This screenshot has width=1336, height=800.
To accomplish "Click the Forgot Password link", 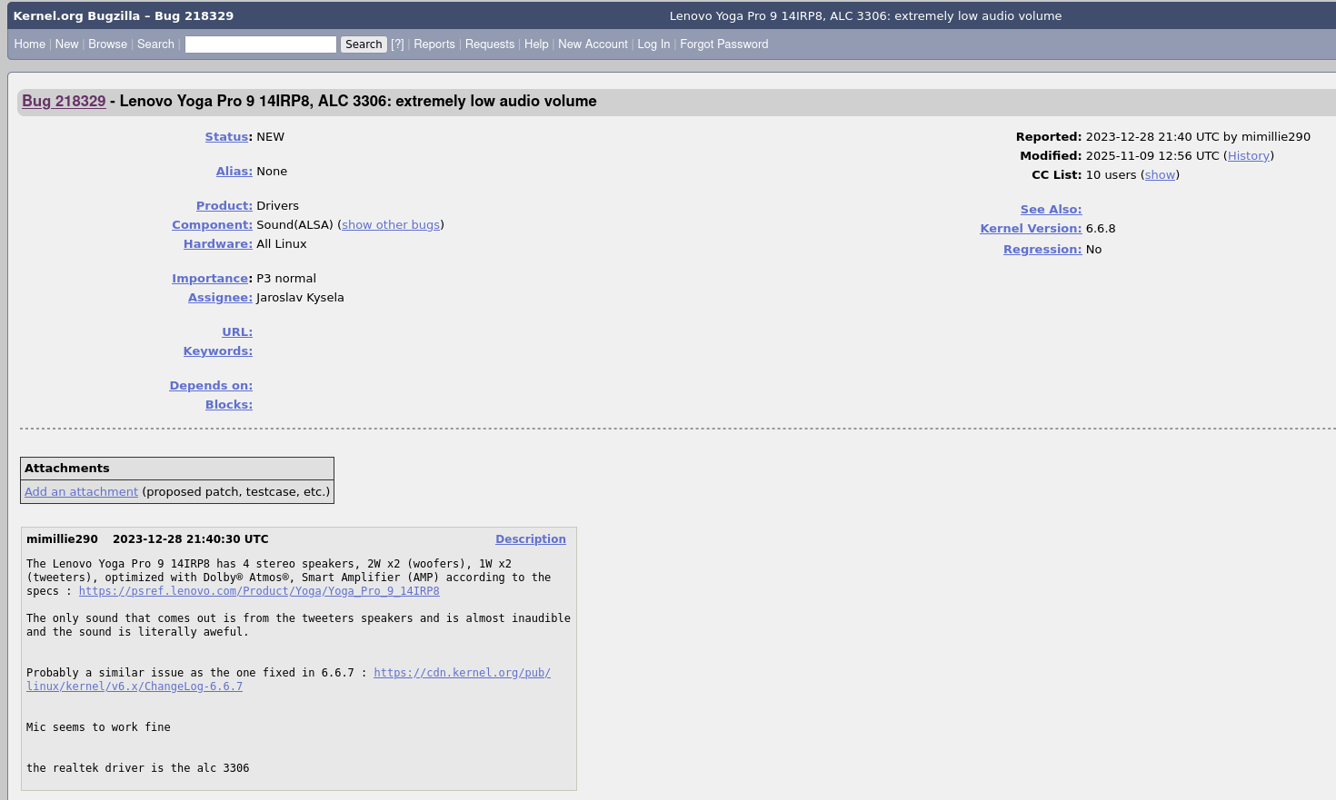I will coord(723,44).
